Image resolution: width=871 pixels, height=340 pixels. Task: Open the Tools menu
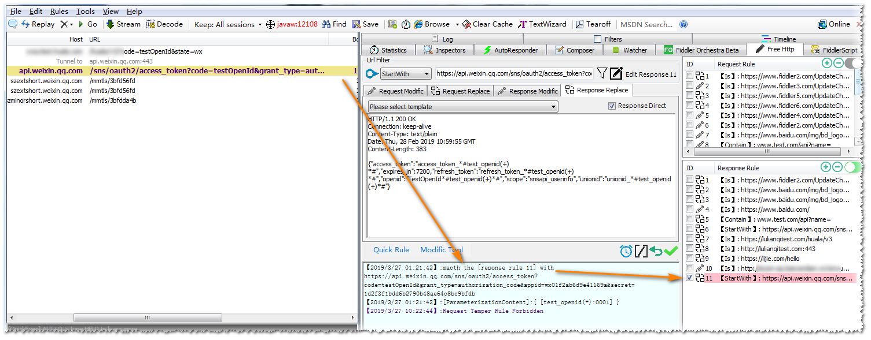[86, 12]
